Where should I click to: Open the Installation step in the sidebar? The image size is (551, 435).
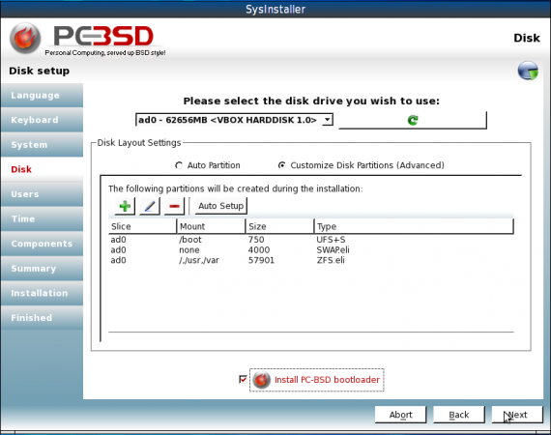42,293
